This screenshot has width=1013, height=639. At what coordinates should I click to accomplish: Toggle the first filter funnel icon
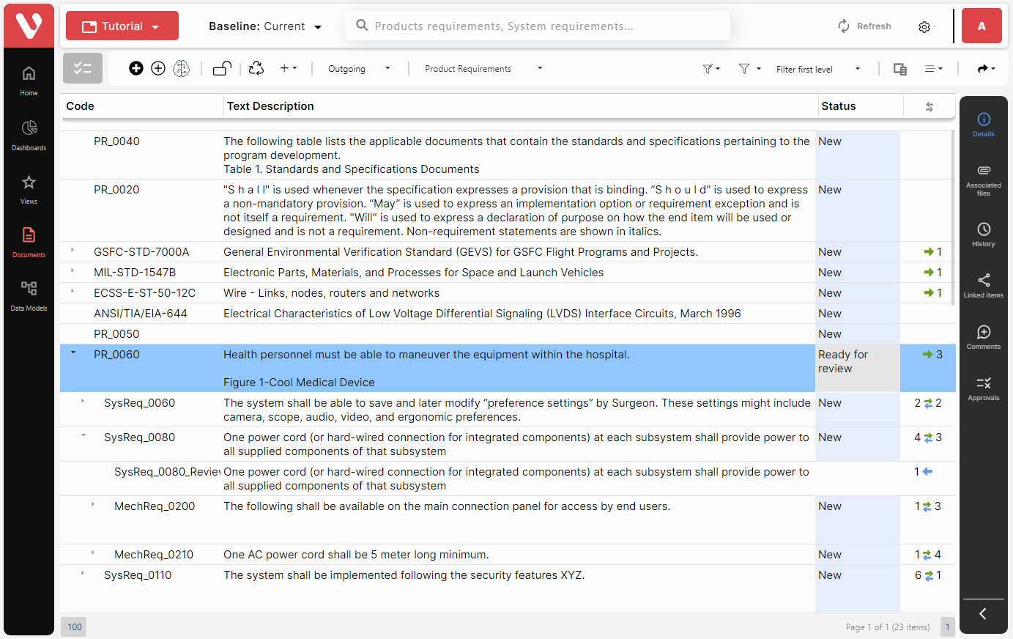[709, 68]
